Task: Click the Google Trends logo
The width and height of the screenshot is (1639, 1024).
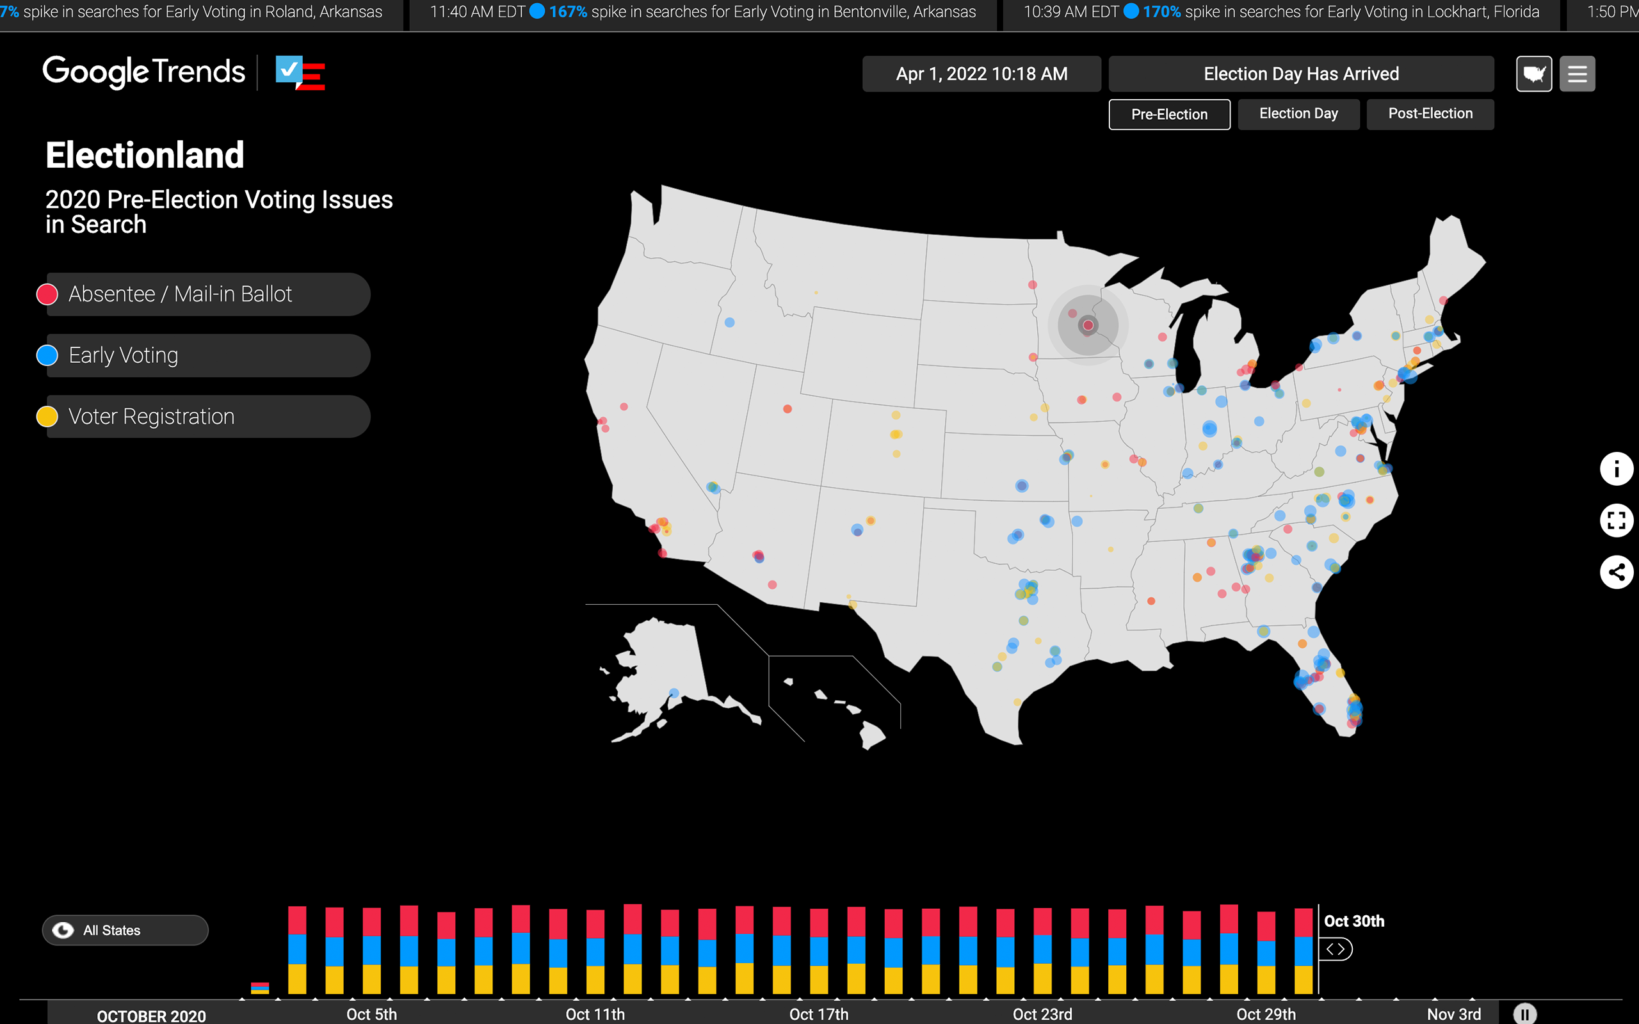Action: tap(143, 72)
